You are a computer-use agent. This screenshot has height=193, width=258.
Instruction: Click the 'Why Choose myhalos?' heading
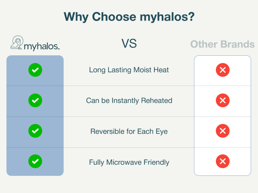pos(129,17)
